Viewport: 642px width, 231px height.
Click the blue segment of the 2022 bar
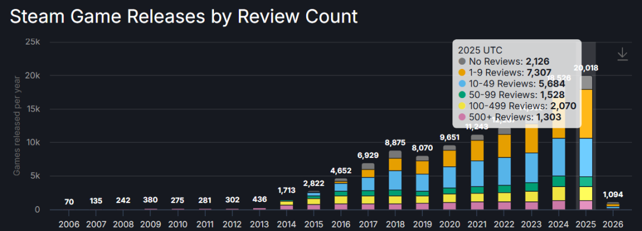(505, 171)
